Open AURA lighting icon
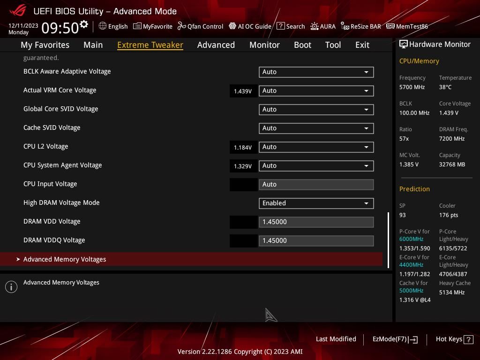Viewport: 480px width, 360px height. 314,26
